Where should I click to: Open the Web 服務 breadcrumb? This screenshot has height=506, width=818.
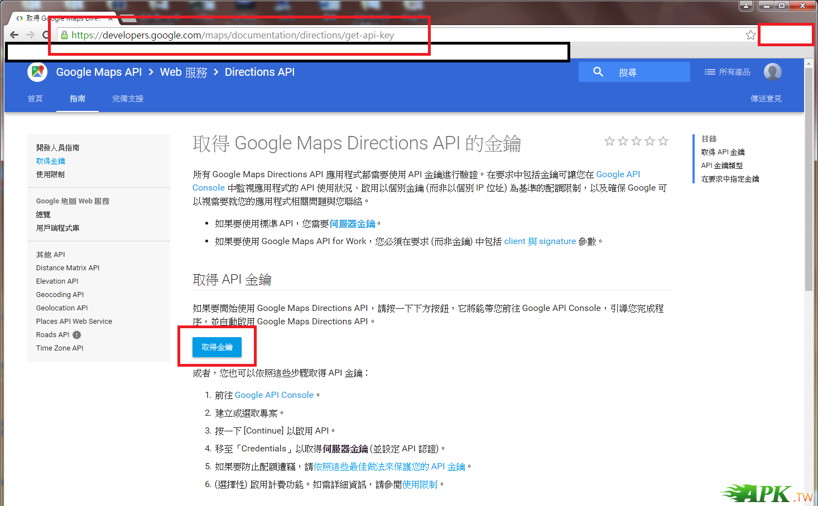184,72
